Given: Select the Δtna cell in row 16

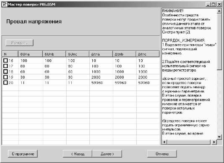Looking at the screenshot, I should click(101, 60).
